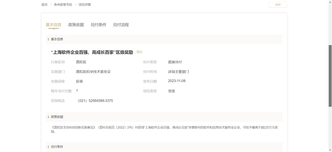Image resolution: width=332 pixels, height=152 pixels.
Task: Select the 基本信息 tab
Action: click(x=53, y=25)
